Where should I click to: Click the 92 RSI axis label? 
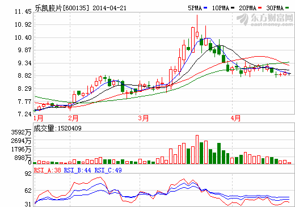28,174
